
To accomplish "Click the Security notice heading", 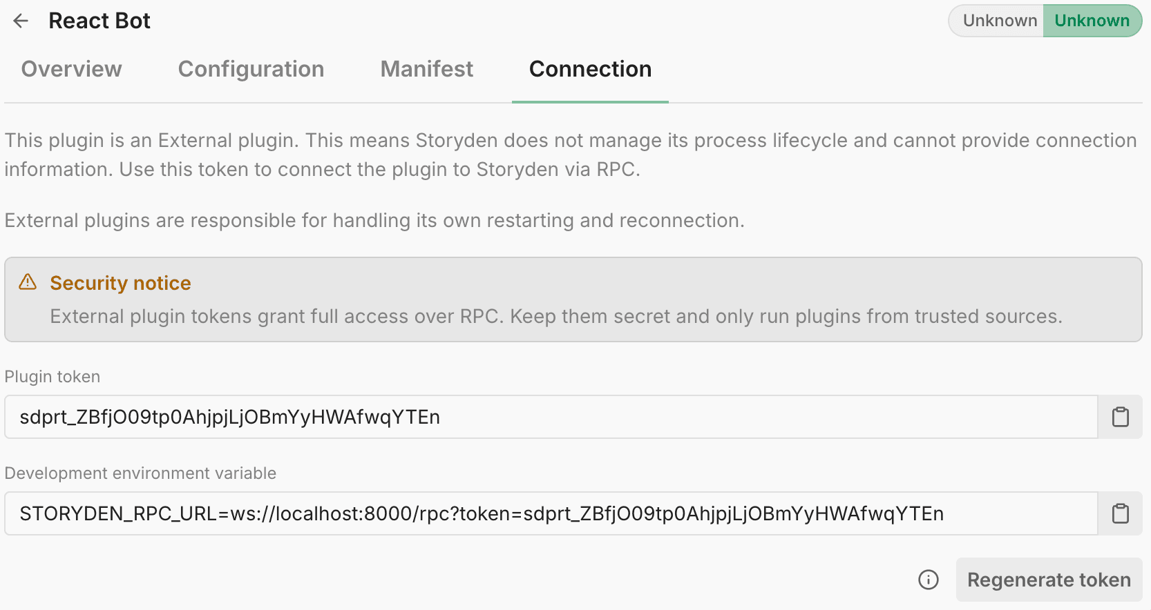I will (120, 283).
